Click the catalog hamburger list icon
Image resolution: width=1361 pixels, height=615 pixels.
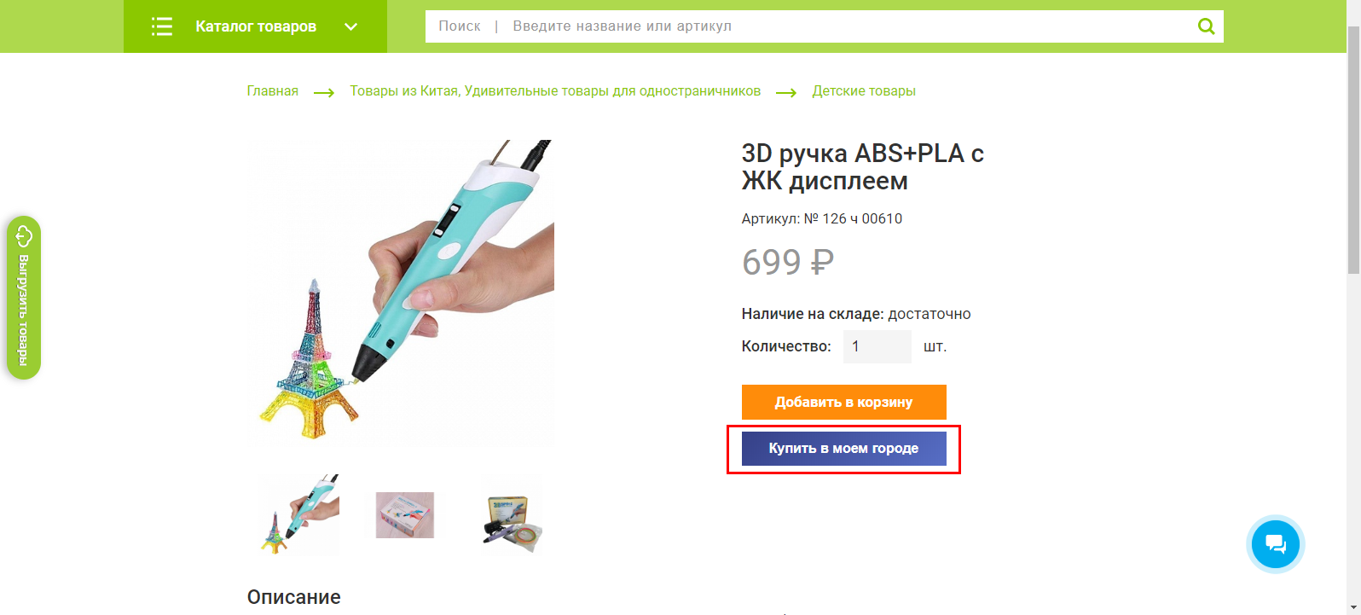pyautogui.click(x=162, y=26)
